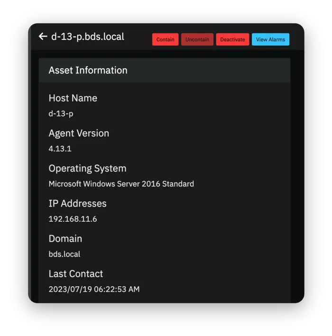Screen dimensions: 332x336
Task: Click the Last Contact label
Action: [75, 273]
